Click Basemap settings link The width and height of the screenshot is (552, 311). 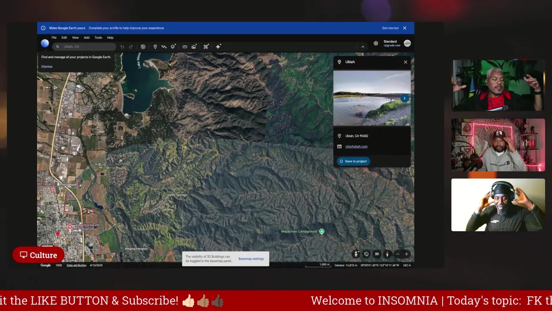pyautogui.click(x=251, y=259)
